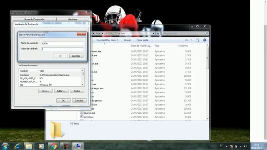Click the battery power tray icon
Screen dimensions: 267x150
pos(236,146)
